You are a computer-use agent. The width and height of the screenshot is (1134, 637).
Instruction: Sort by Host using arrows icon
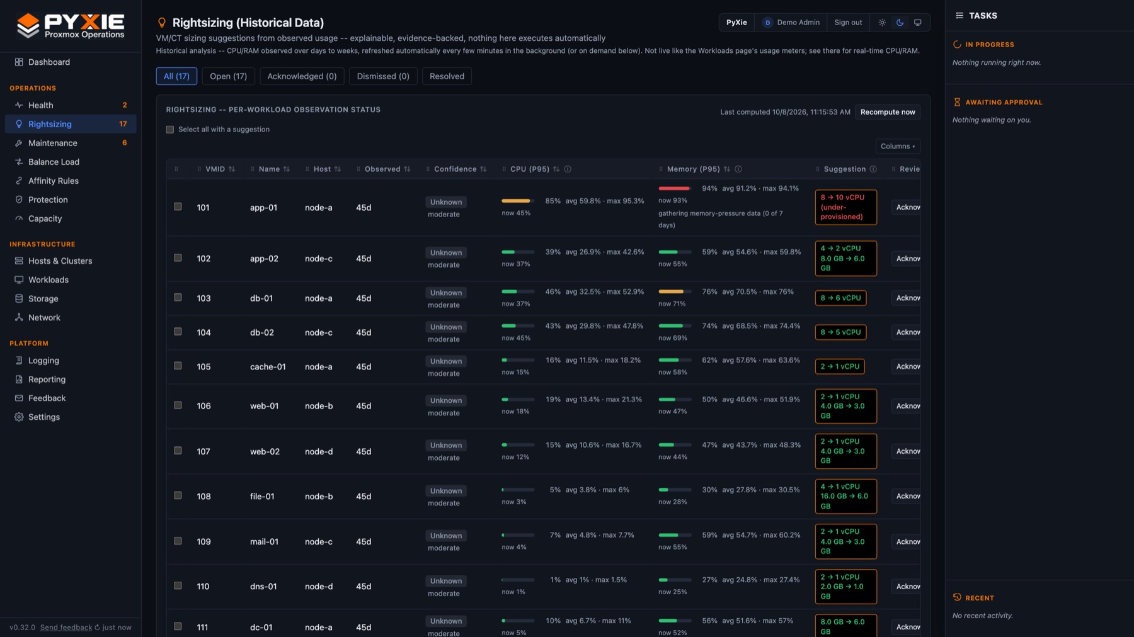[x=338, y=169]
